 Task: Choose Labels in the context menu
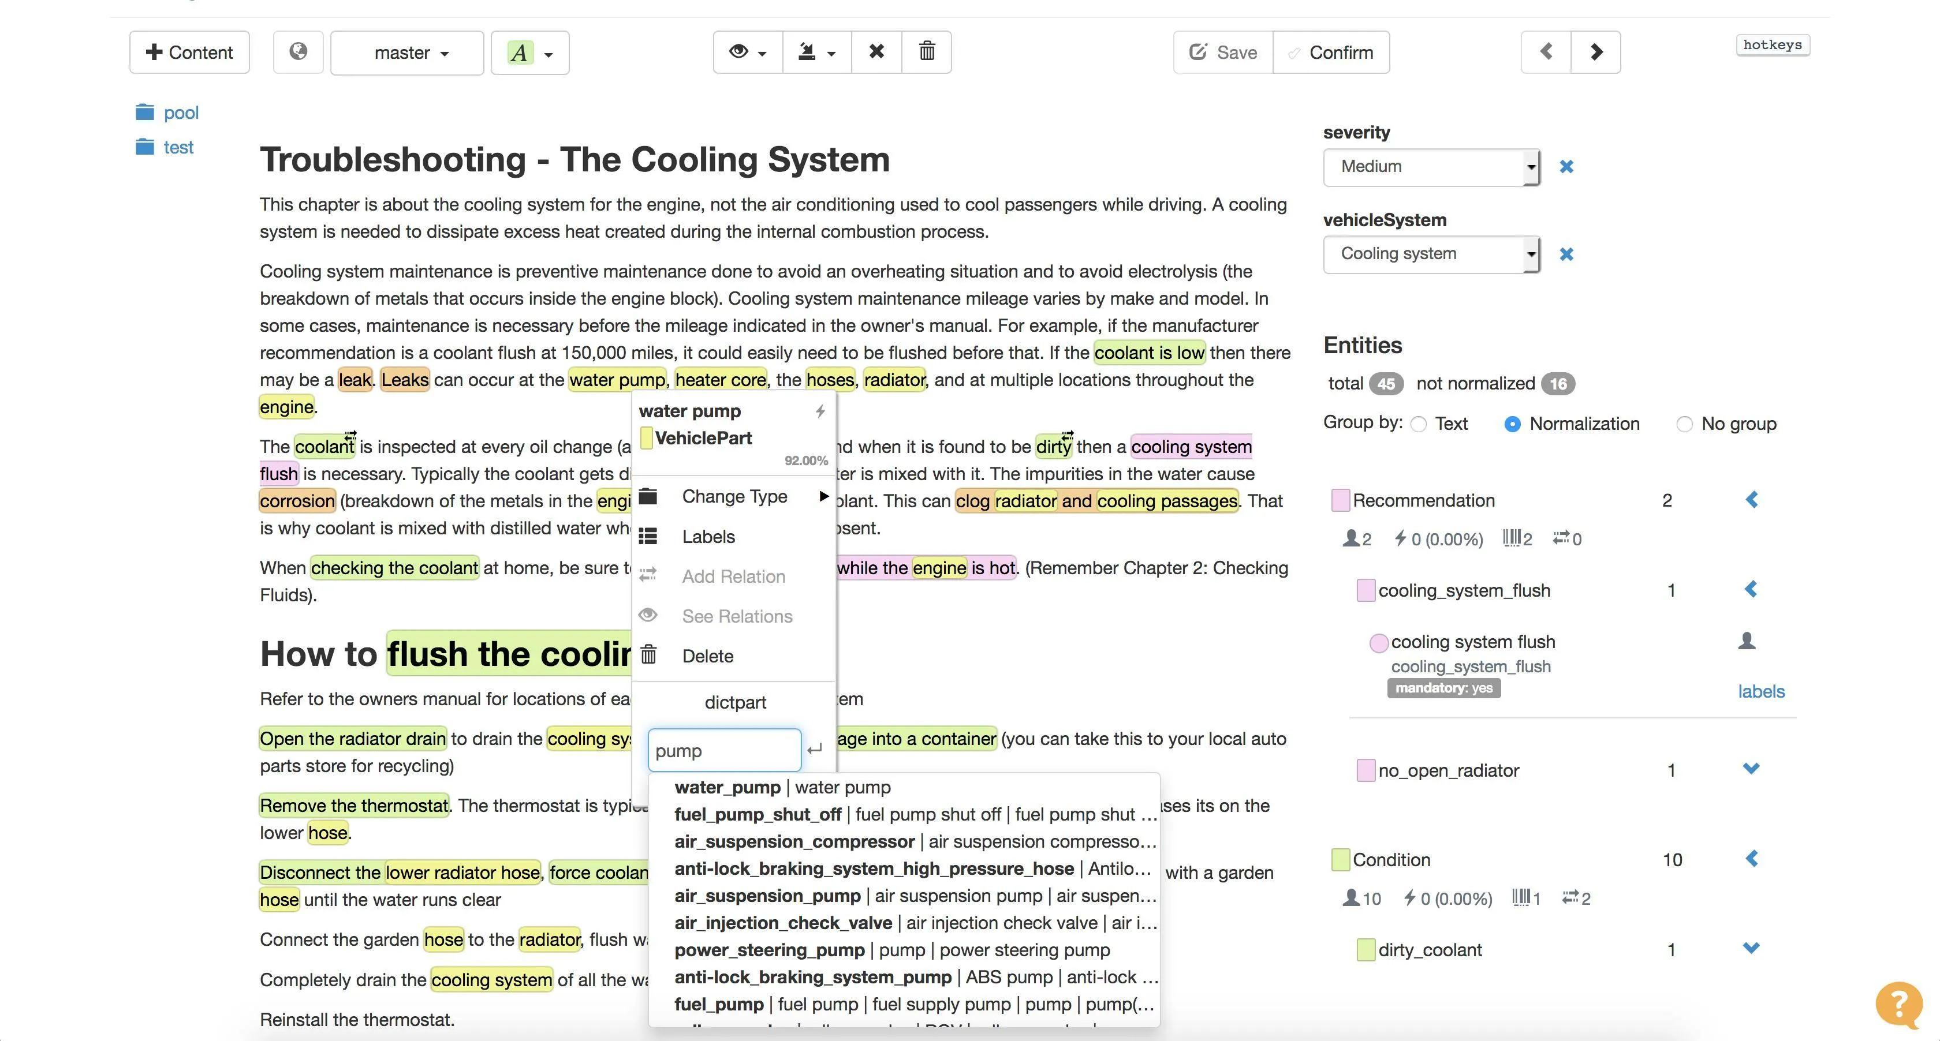tap(708, 537)
